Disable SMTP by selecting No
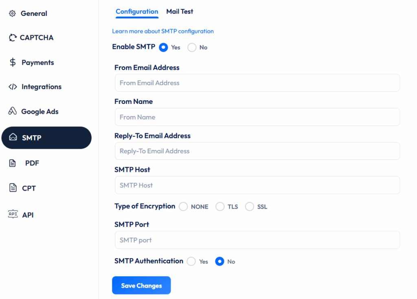The height and width of the screenshot is (299, 417). point(191,47)
